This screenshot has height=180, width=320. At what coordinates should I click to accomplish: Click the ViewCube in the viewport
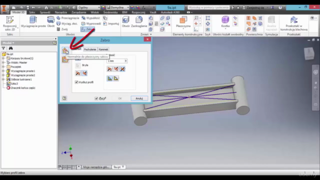click(309, 53)
